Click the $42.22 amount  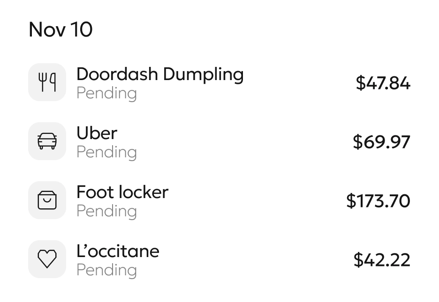pos(382,260)
